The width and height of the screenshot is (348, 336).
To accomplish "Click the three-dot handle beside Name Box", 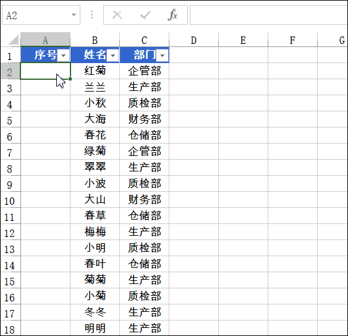I will point(91,15).
